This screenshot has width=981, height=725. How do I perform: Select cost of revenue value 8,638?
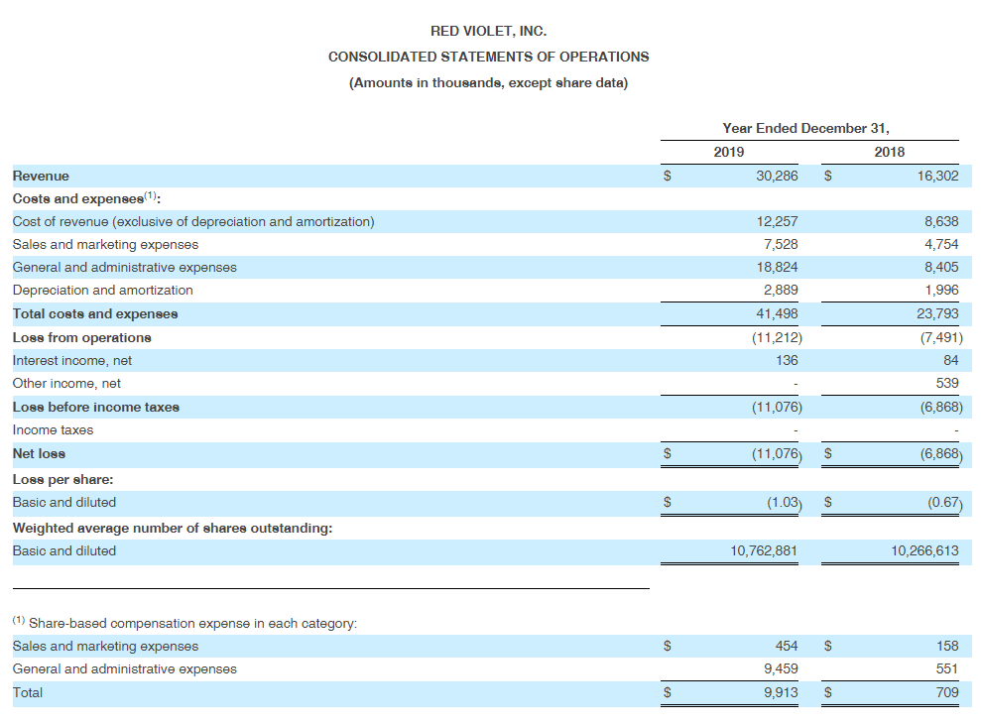pyautogui.click(x=941, y=222)
